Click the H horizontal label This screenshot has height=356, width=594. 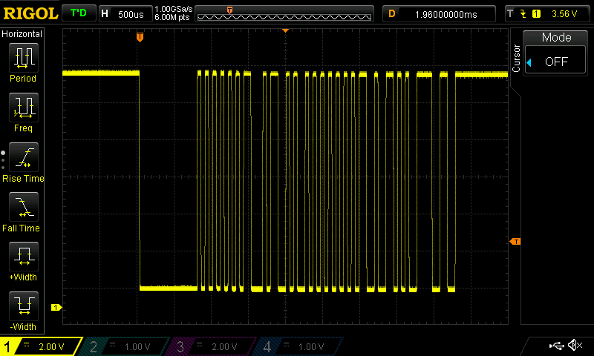(105, 14)
